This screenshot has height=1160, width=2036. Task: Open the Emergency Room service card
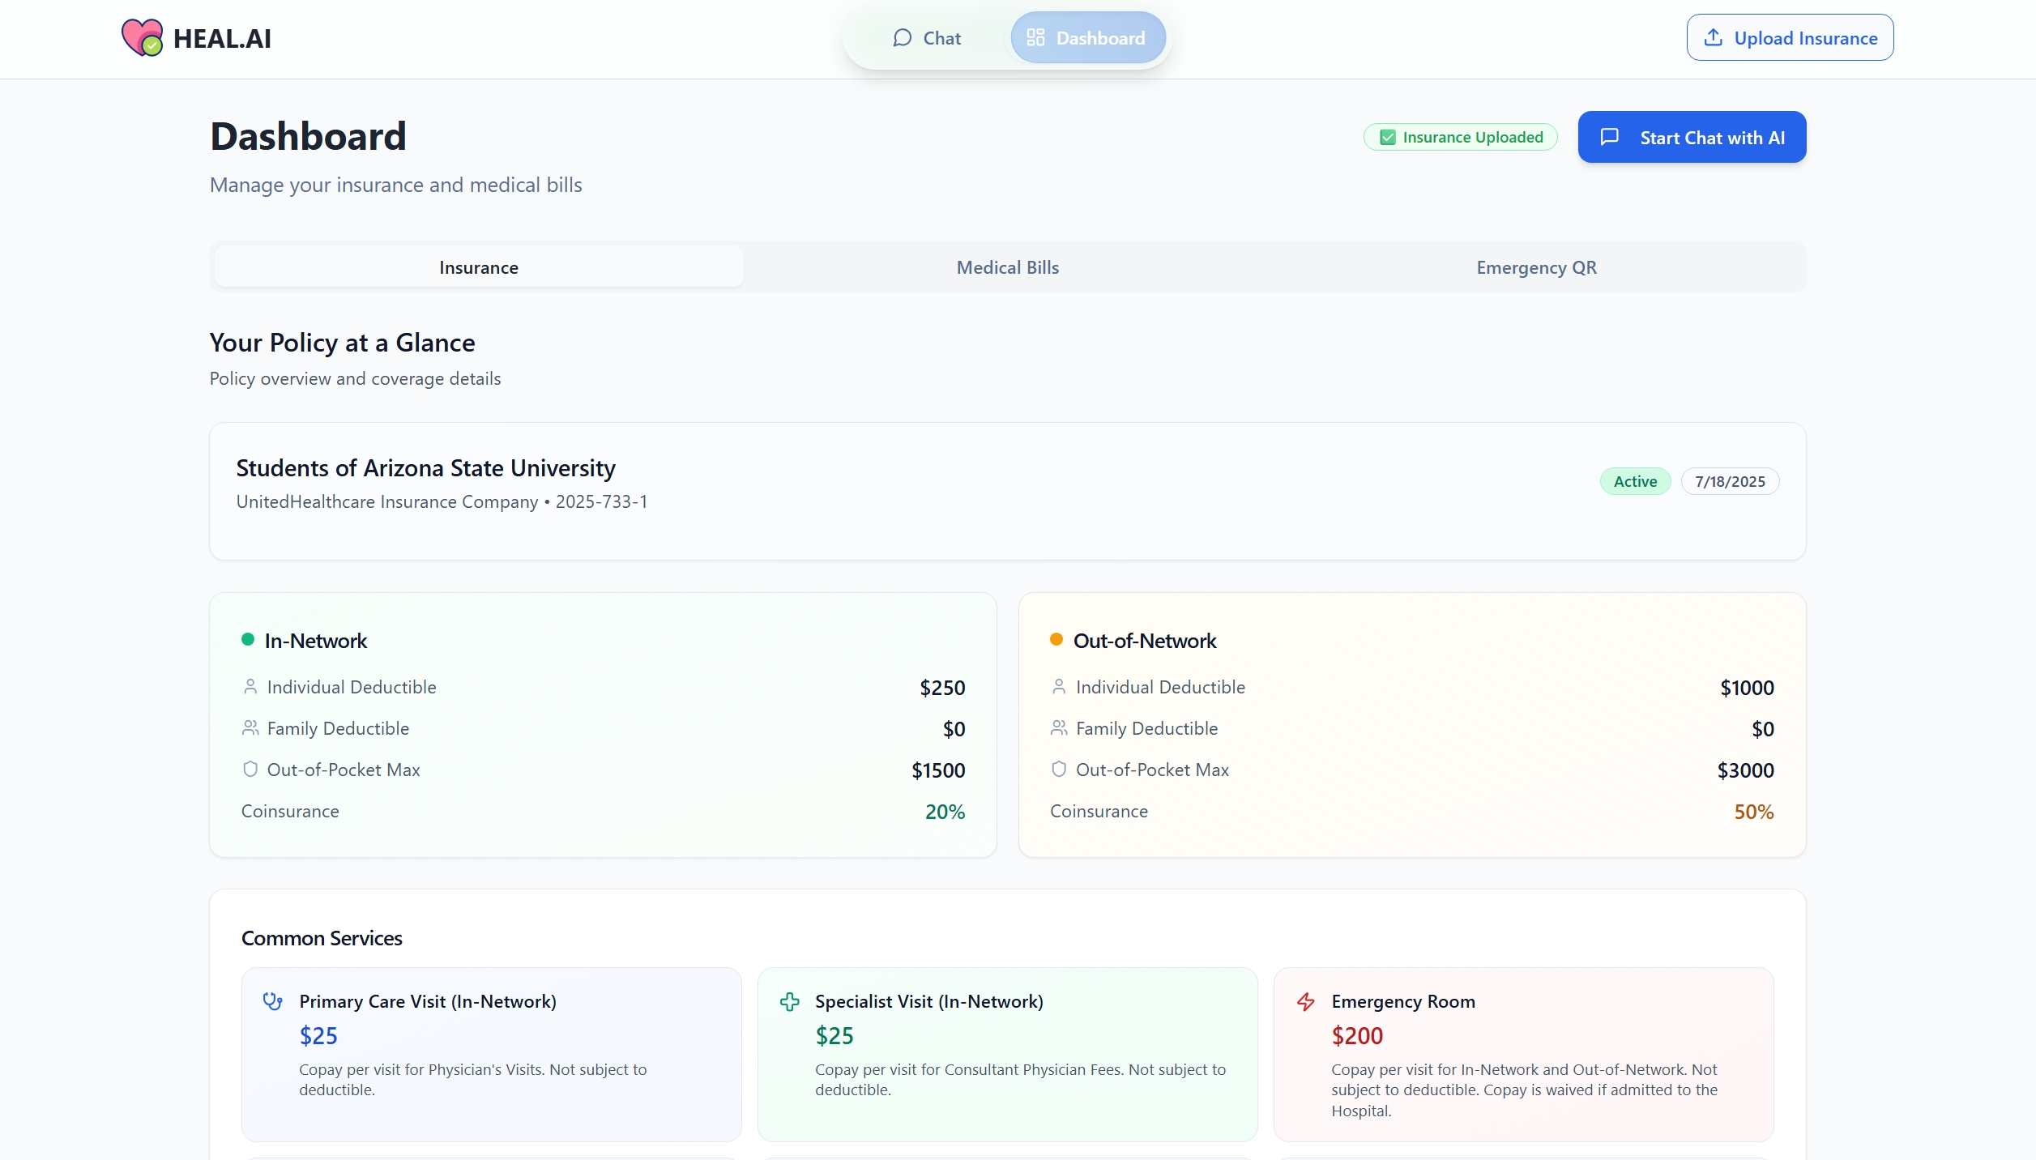[x=1522, y=1053]
